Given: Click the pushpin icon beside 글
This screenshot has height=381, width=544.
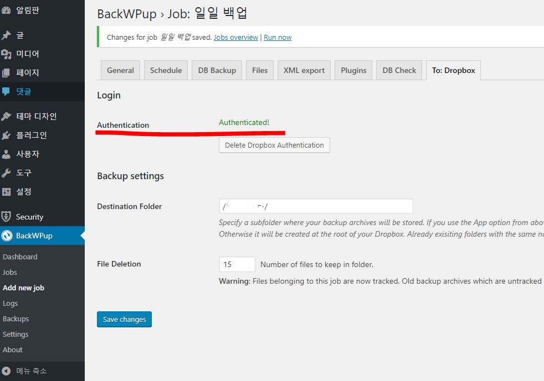Looking at the screenshot, I should coord(6,35).
